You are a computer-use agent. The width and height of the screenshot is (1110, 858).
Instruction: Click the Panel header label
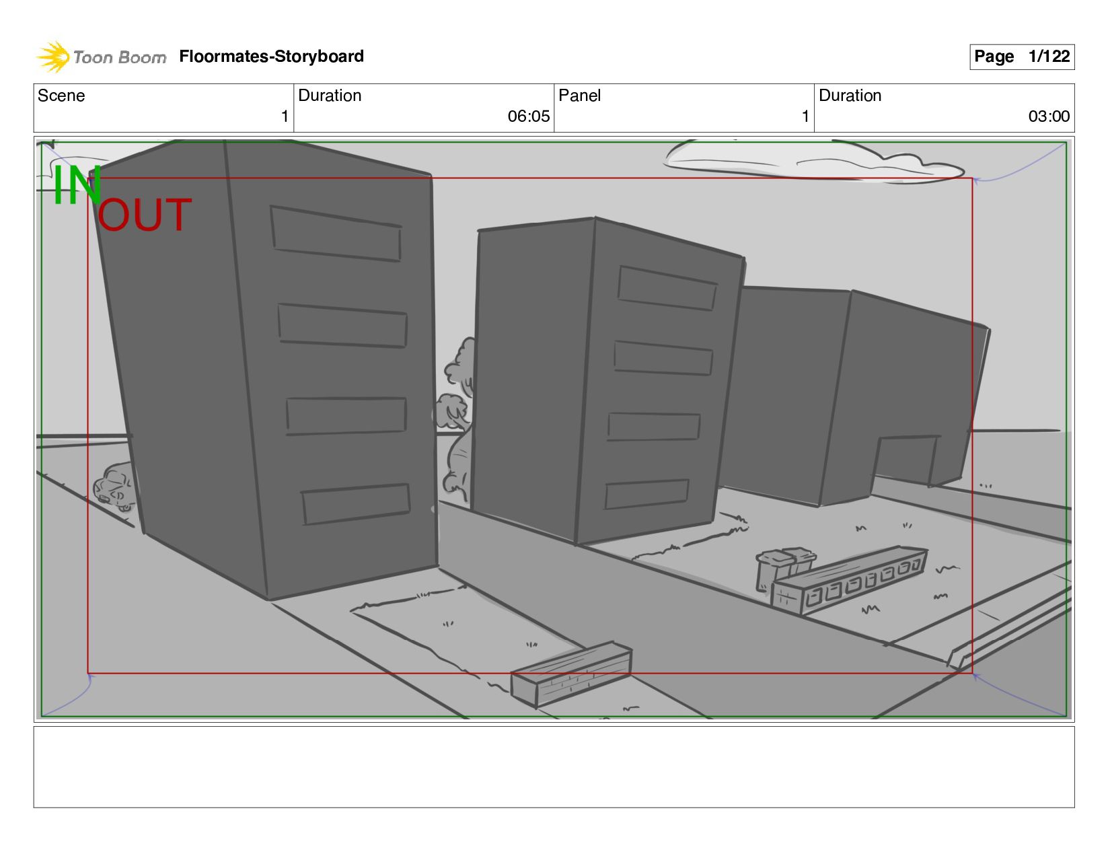click(579, 96)
